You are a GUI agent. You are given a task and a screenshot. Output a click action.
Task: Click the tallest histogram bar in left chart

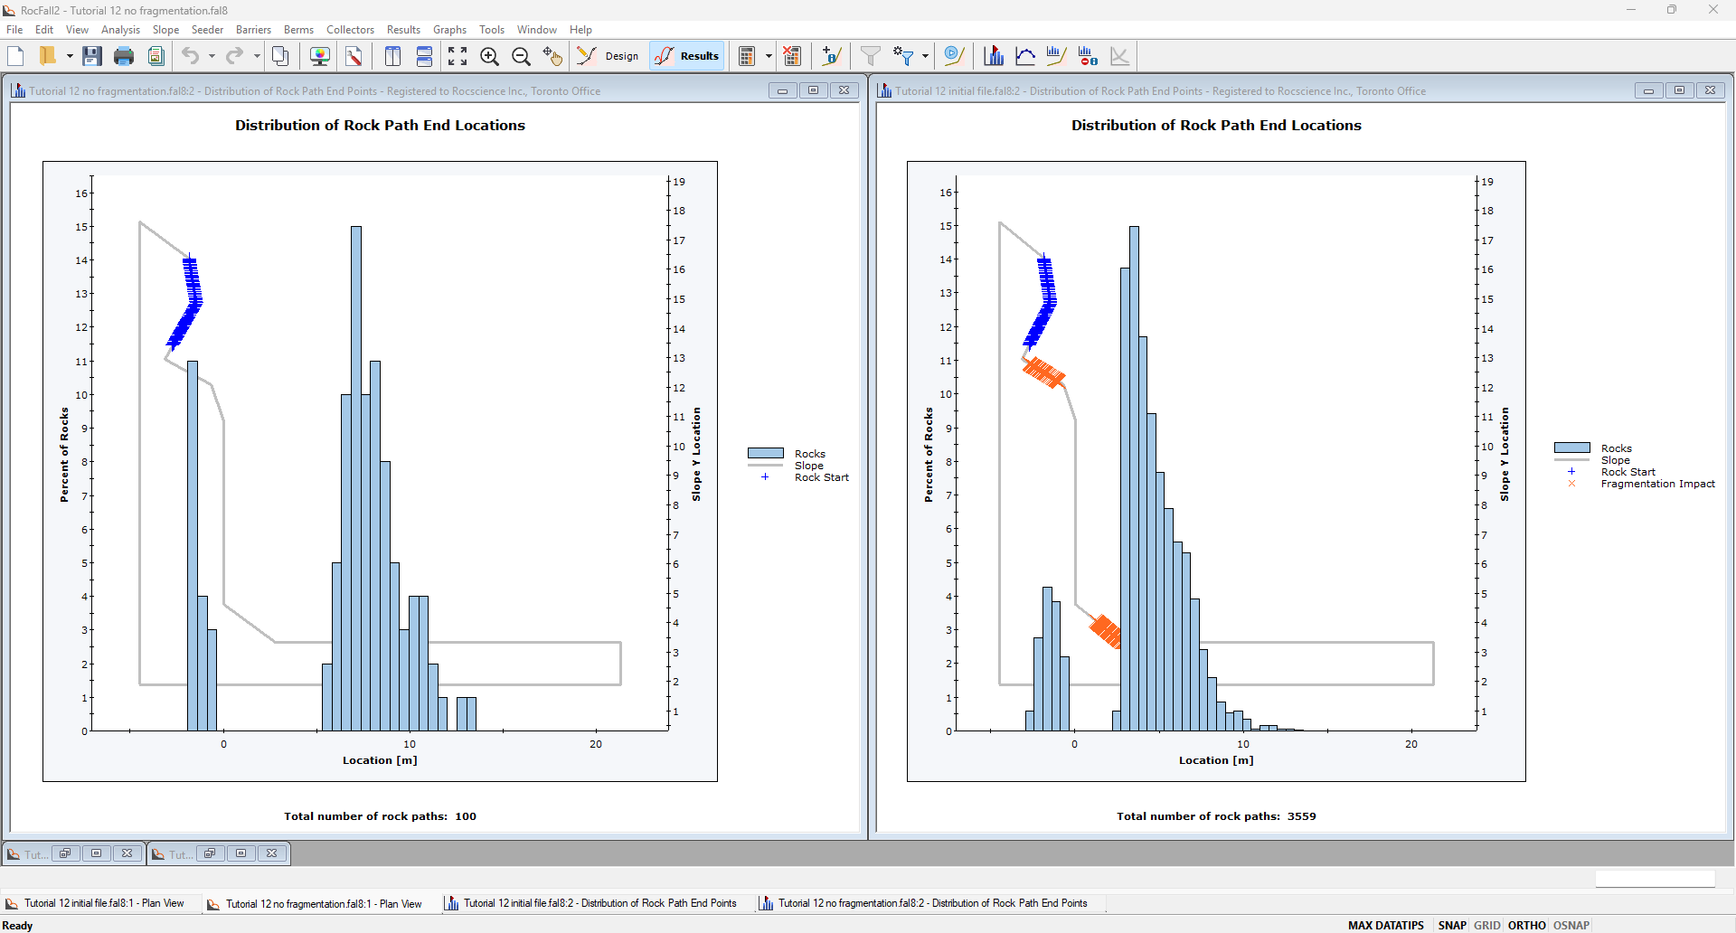click(x=356, y=477)
